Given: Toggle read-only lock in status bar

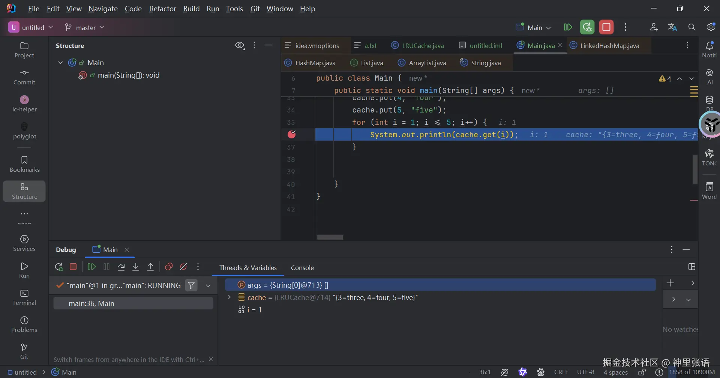Looking at the screenshot, I should (x=642, y=372).
